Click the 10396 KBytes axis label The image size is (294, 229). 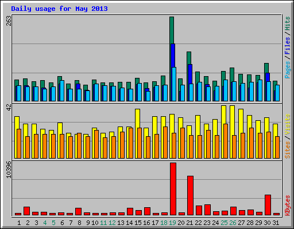coord(9,169)
